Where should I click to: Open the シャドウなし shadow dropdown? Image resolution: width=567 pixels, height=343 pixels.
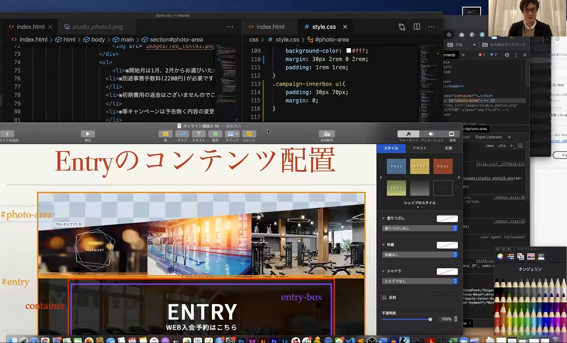coord(420,281)
